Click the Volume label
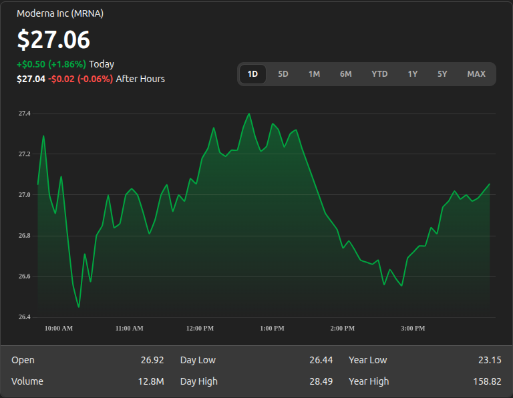This screenshot has height=398, width=513. 27,381
